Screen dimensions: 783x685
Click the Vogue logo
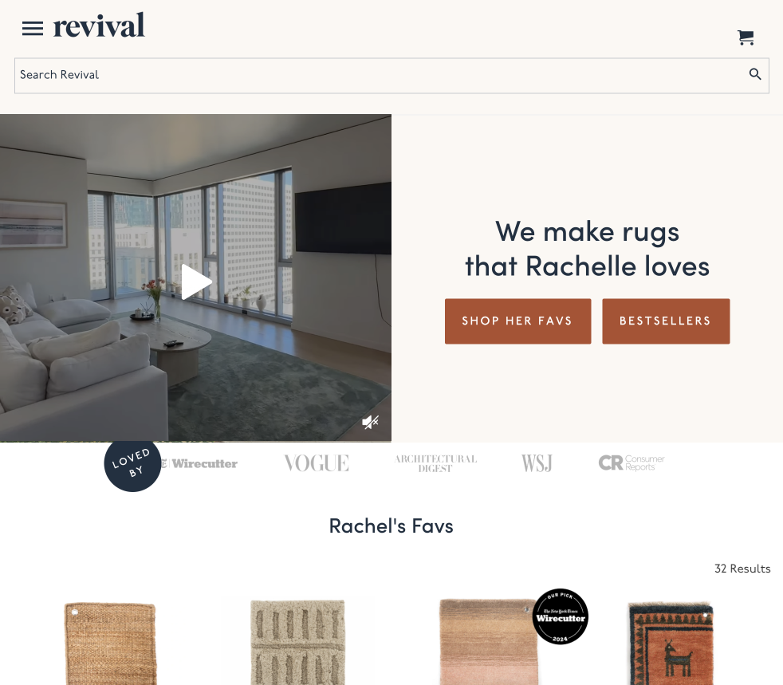pyautogui.click(x=317, y=463)
